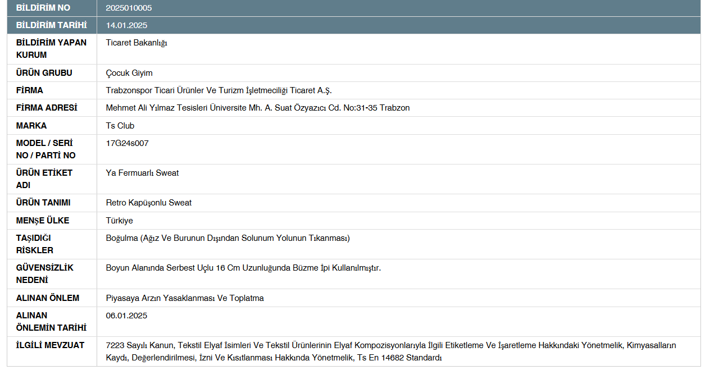The height and width of the screenshot is (370, 710).
Task: Select the text Ticaret Bakanlığı
Action: (136, 43)
